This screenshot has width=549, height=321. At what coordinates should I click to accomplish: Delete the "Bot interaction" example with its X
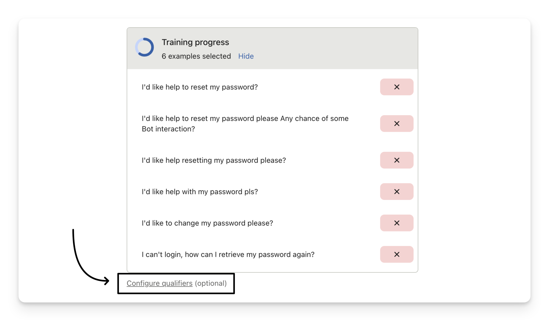coord(396,123)
